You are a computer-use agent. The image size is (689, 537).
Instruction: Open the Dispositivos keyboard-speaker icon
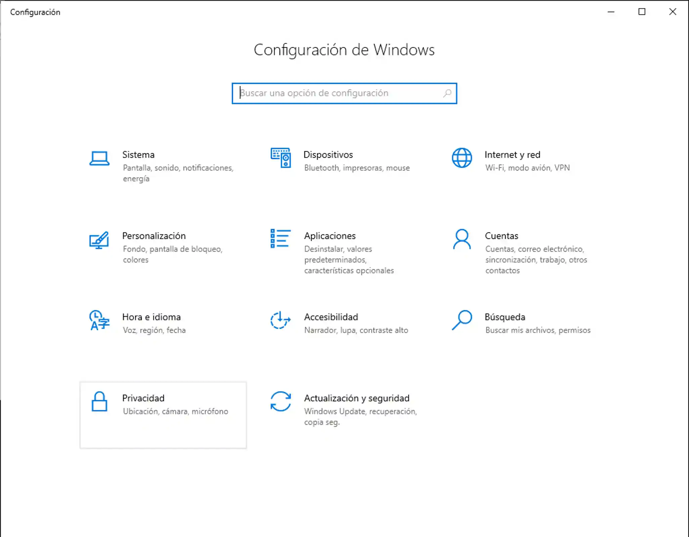tap(281, 158)
